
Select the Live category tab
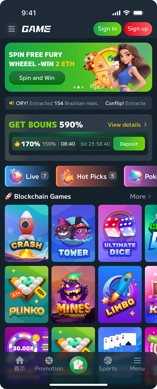tap(28, 176)
